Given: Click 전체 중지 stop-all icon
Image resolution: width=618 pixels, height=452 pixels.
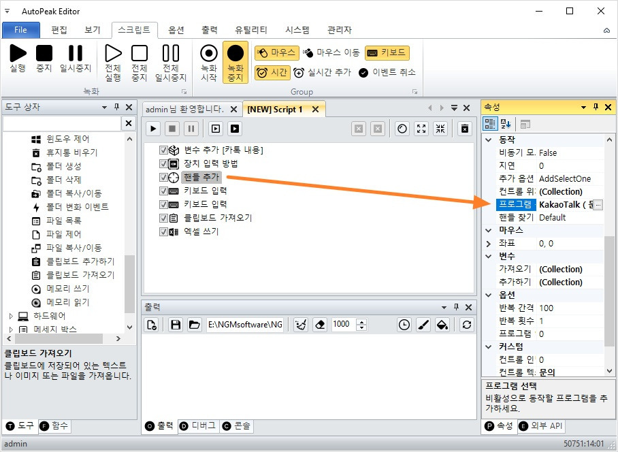Looking at the screenshot, I should point(139,63).
